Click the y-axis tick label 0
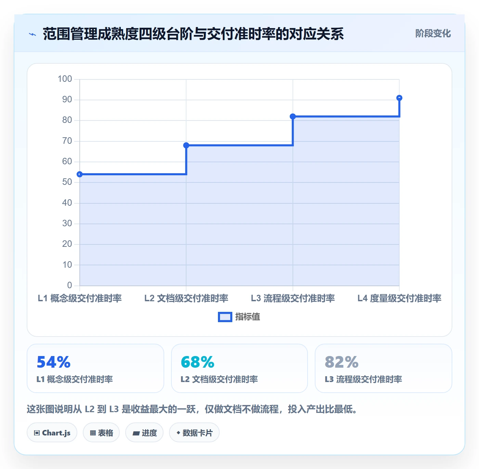479x469 pixels. click(70, 285)
